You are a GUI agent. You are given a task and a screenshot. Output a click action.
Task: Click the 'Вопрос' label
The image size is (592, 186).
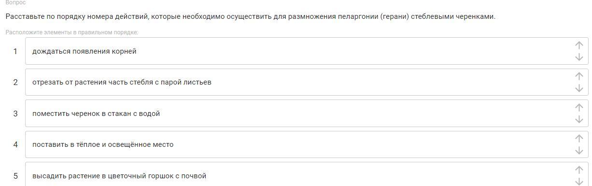pyautogui.click(x=15, y=2)
